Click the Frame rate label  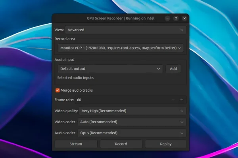pyautogui.click(x=64, y=100)
